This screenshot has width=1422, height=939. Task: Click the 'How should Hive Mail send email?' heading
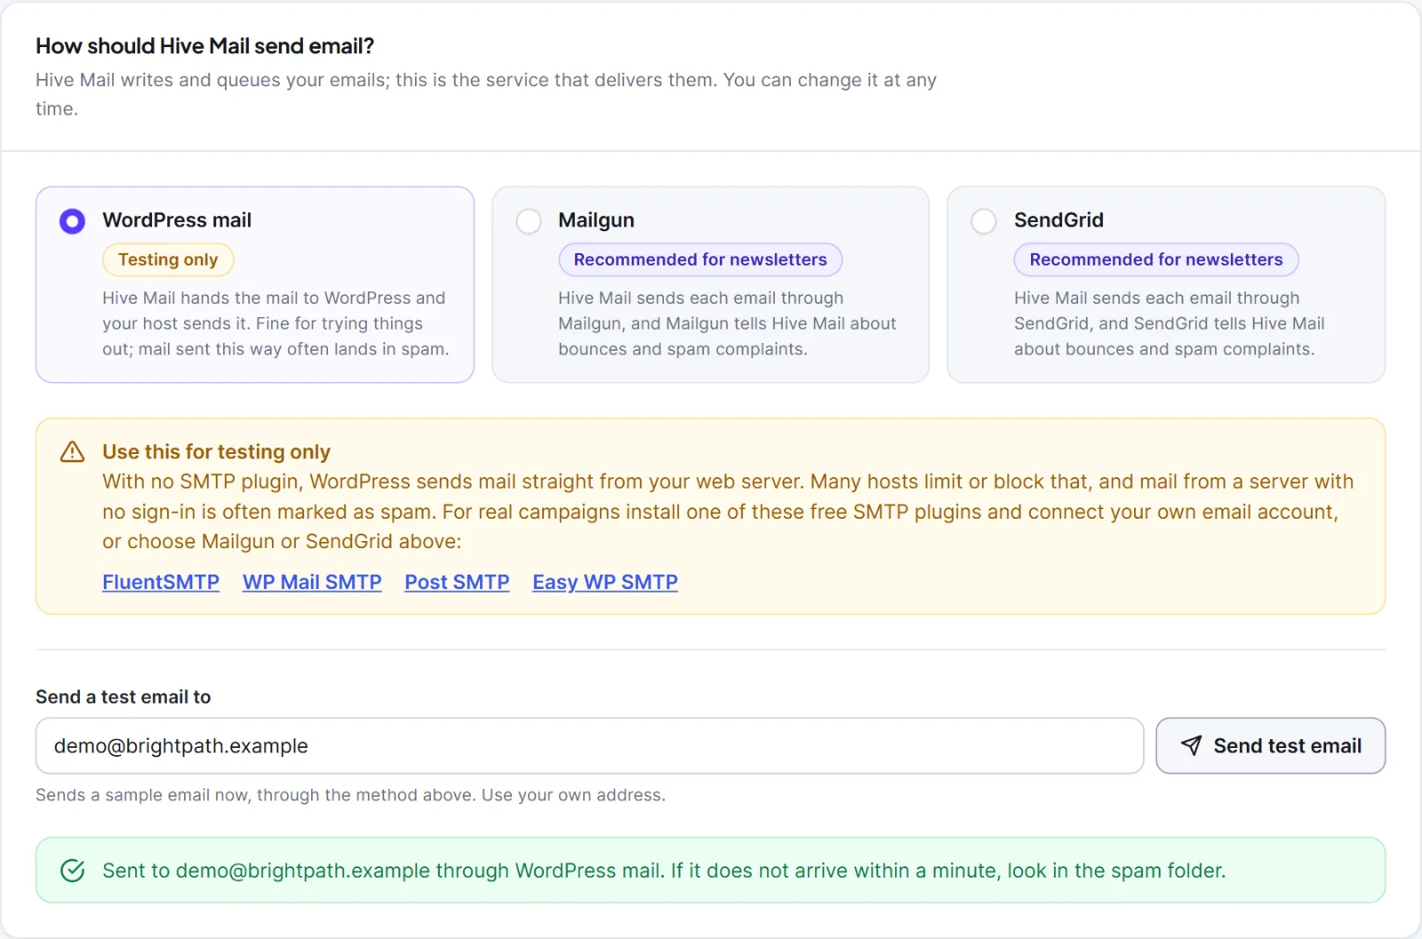pos(204,46)
